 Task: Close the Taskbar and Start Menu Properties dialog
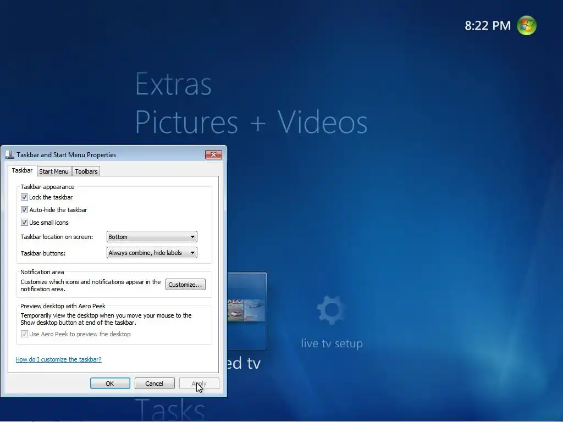[213, 154]
